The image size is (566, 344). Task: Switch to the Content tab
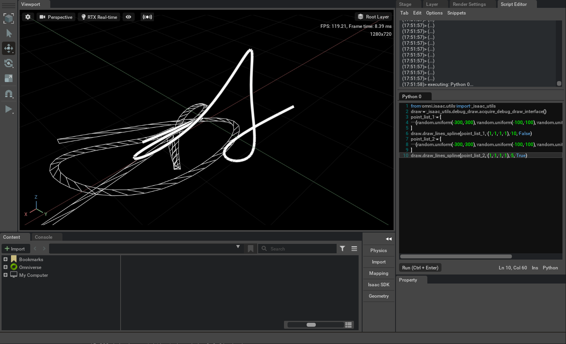[x=12, y=237]
